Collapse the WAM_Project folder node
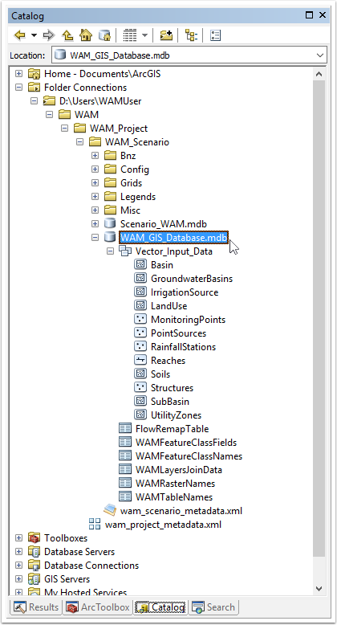The width and height of the screenshot is (337, 625). 64,129
